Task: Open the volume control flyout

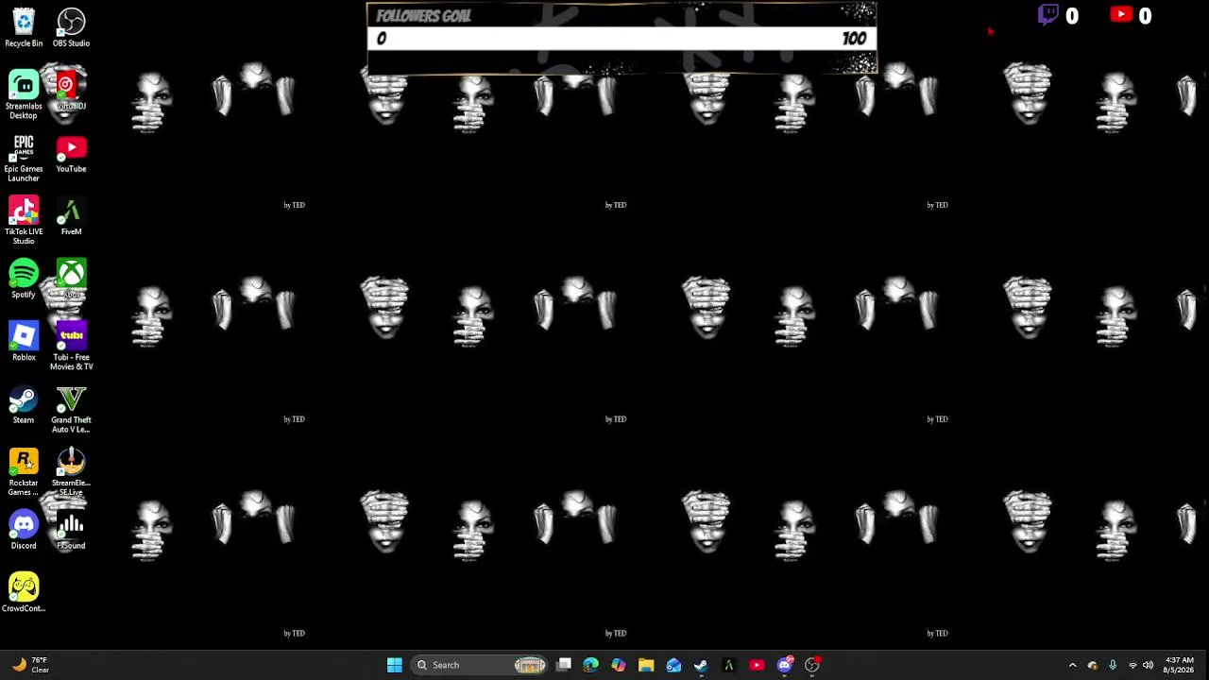Action: (x=1149, y=665)
